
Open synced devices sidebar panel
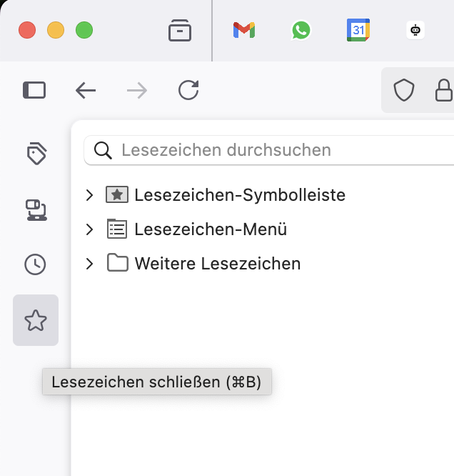(36, 210)
